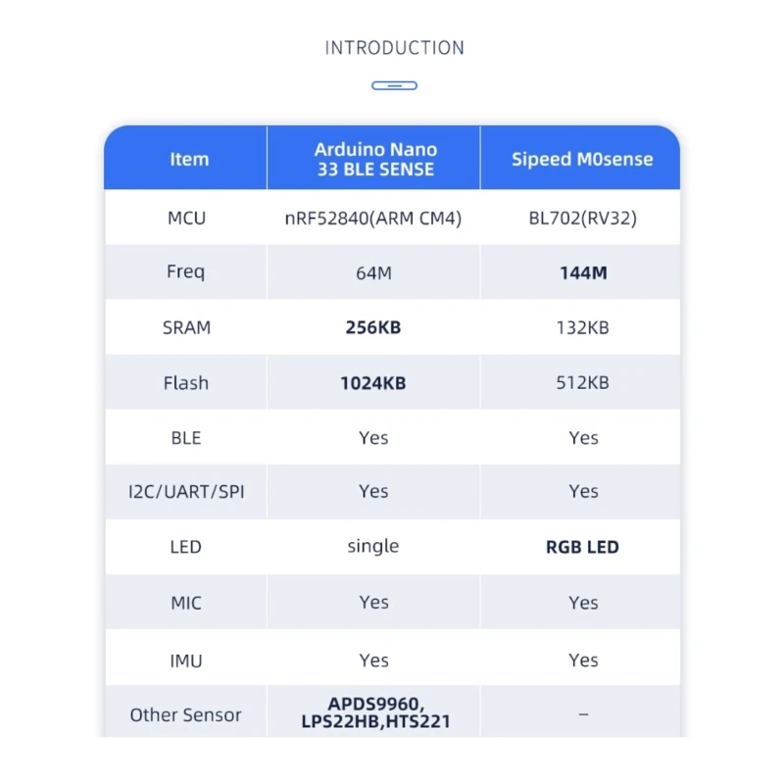The width and height of the screenshot is (784, 784).
Task: Click the single LED cell
Action: (373, 546)
